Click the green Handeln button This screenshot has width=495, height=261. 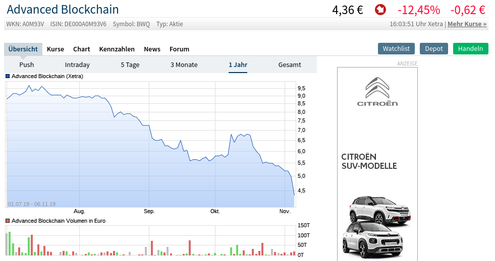[x=470, y=48]
